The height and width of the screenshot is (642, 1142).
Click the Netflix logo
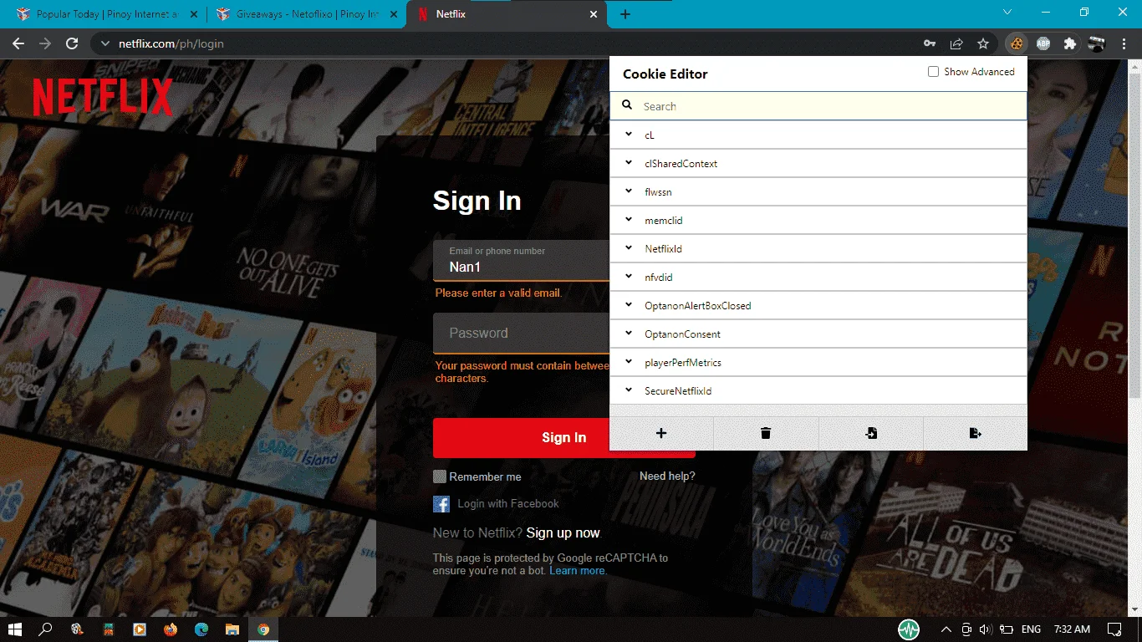point(103,97)
